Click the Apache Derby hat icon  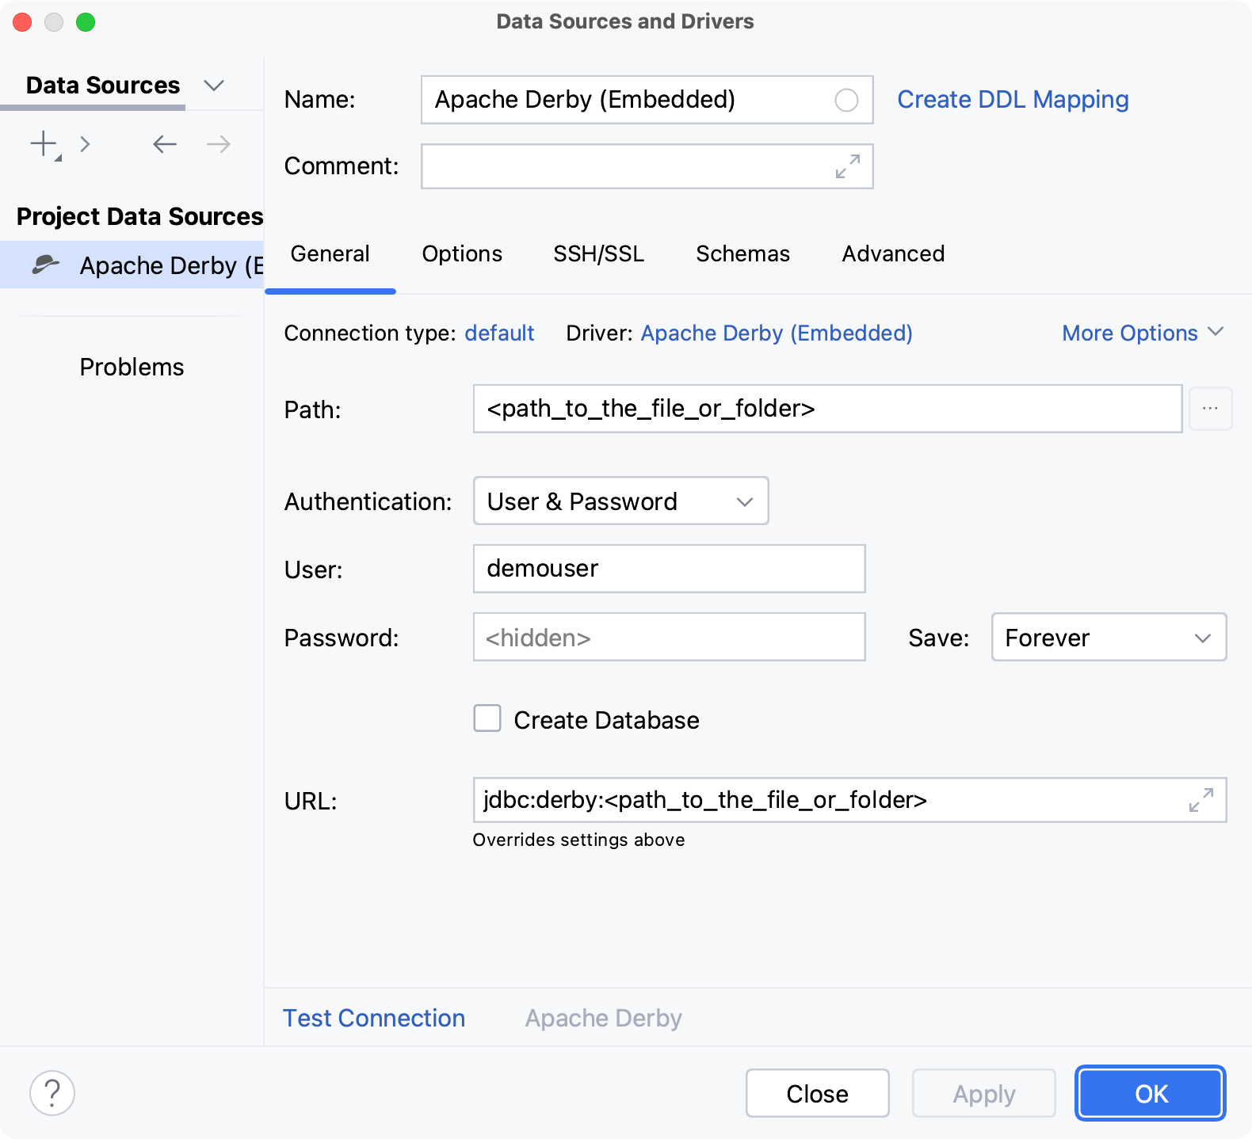tap(45, 265)
